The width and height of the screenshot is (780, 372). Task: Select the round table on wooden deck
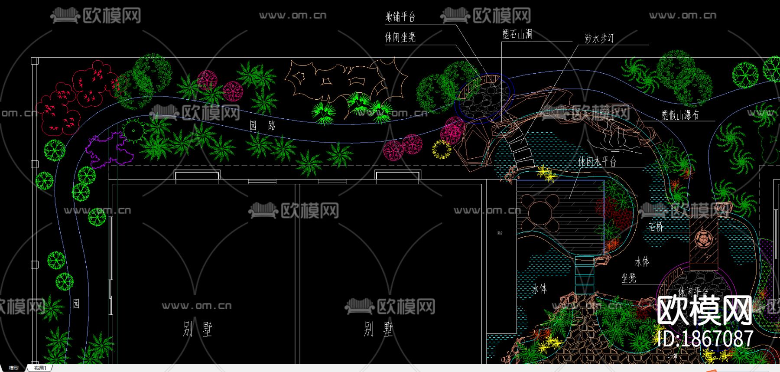(540, 213)
